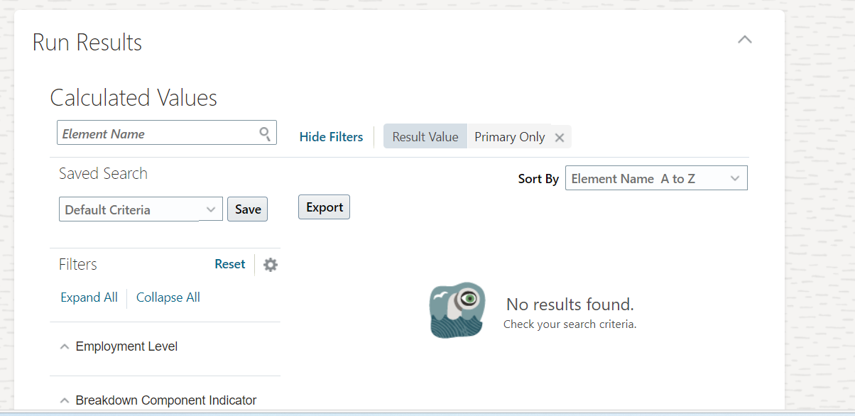Screen dimensions: 855x416
Task: Remove the Primary Only filter chip
Action: pos(560,138)
